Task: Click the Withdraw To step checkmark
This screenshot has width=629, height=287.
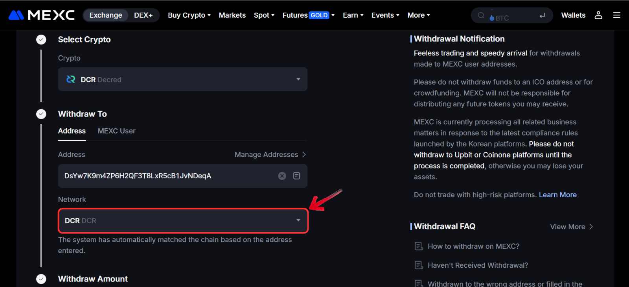Action: tap(41, 114)
